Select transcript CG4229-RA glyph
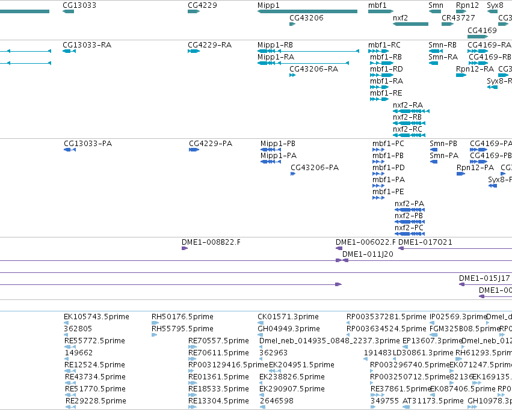The image size is (512, 410). [194, 51]
